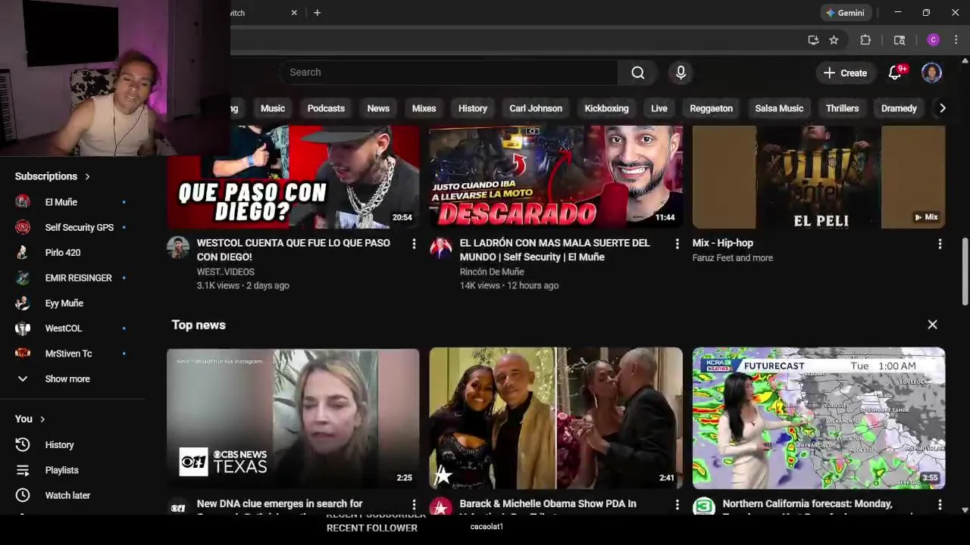Bookmark this page with star icon
970x545 pixels.
(x=834, y=40)
